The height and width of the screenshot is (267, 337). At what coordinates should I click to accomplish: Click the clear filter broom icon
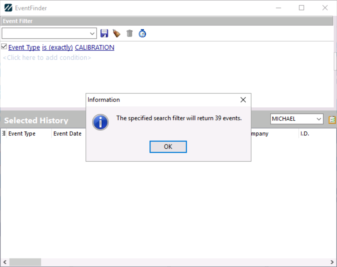117,33
